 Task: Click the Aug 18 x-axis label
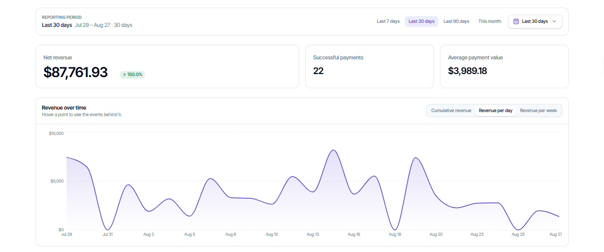click(395, 234)
